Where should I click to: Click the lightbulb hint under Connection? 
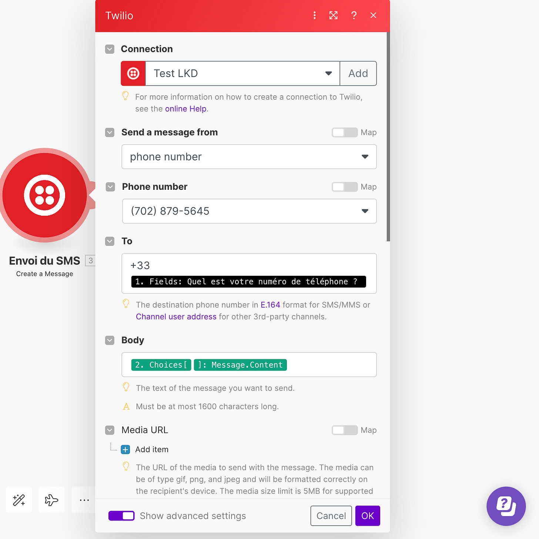(125, 96)
